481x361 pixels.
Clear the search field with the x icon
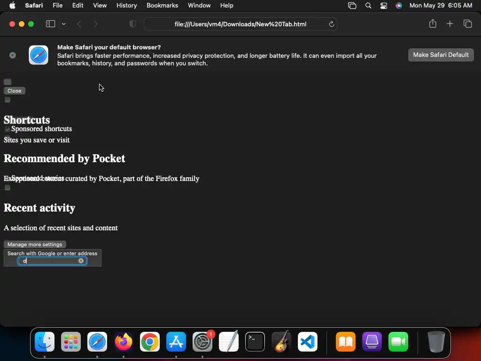coord(81,260)
